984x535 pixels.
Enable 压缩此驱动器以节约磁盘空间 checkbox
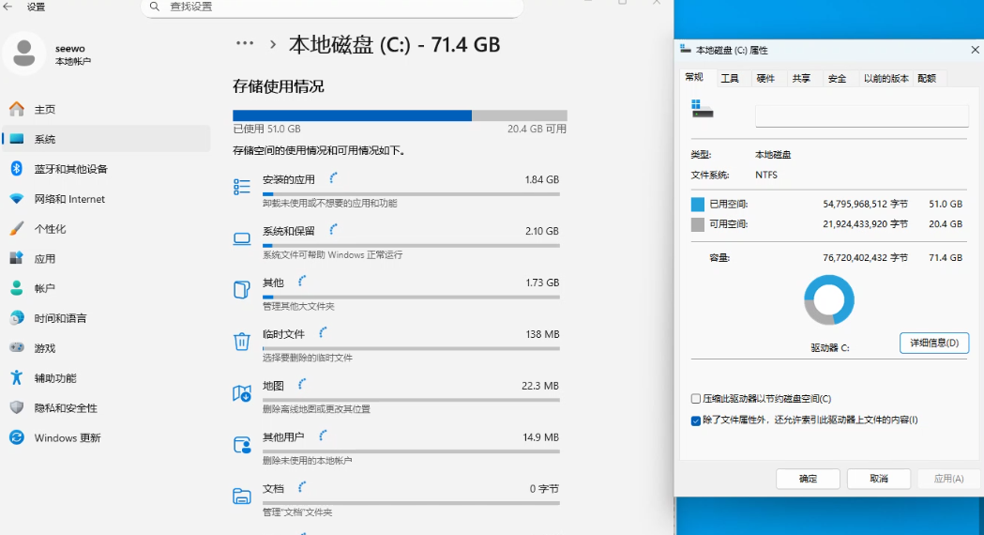point(695,399)
